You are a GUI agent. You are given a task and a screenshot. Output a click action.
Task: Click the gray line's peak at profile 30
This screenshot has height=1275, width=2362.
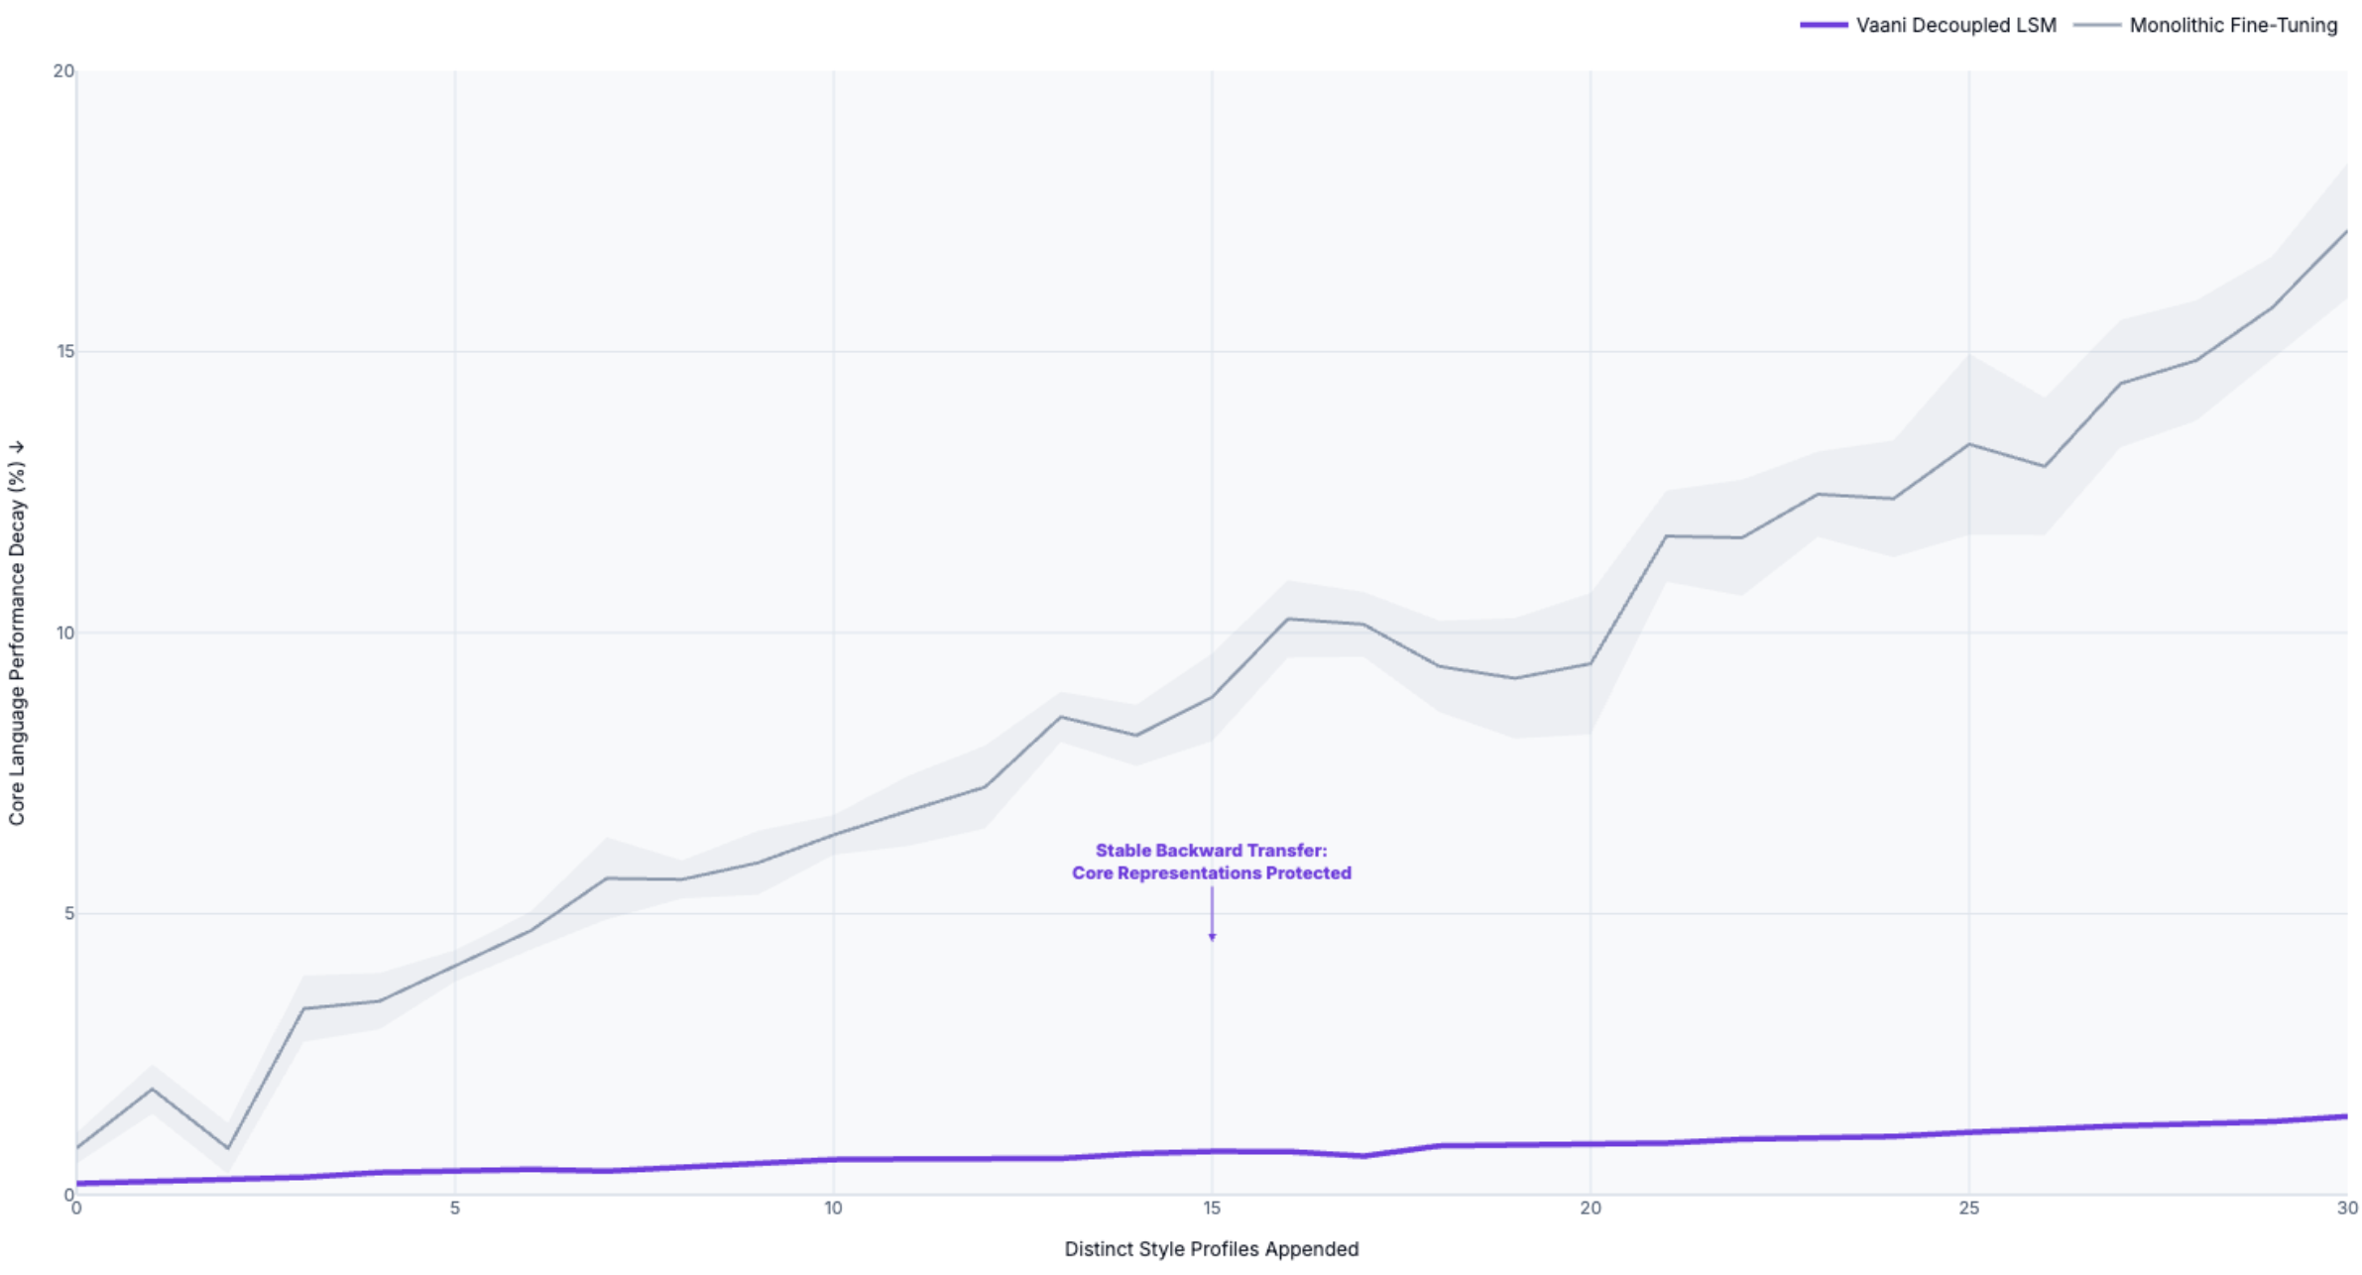(x=2346, y=231)
